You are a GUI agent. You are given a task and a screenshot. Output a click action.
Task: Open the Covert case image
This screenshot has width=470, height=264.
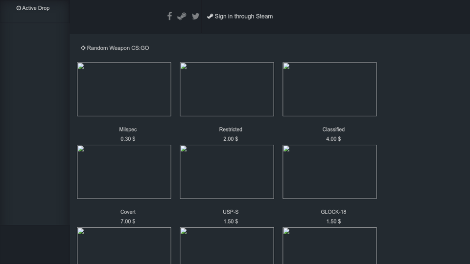coord(124,172)
